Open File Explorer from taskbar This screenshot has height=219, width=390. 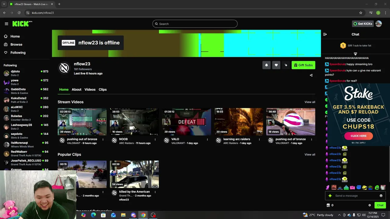coord(123,215)
